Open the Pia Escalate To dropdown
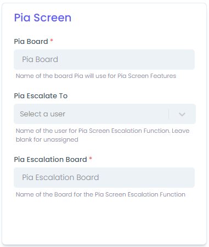 105,114
